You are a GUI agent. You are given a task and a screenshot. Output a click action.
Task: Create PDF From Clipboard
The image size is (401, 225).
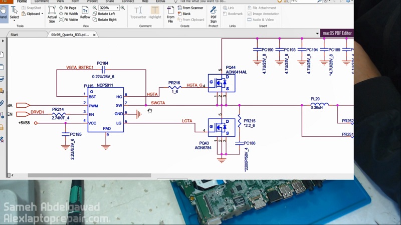(x=191, y=20)
